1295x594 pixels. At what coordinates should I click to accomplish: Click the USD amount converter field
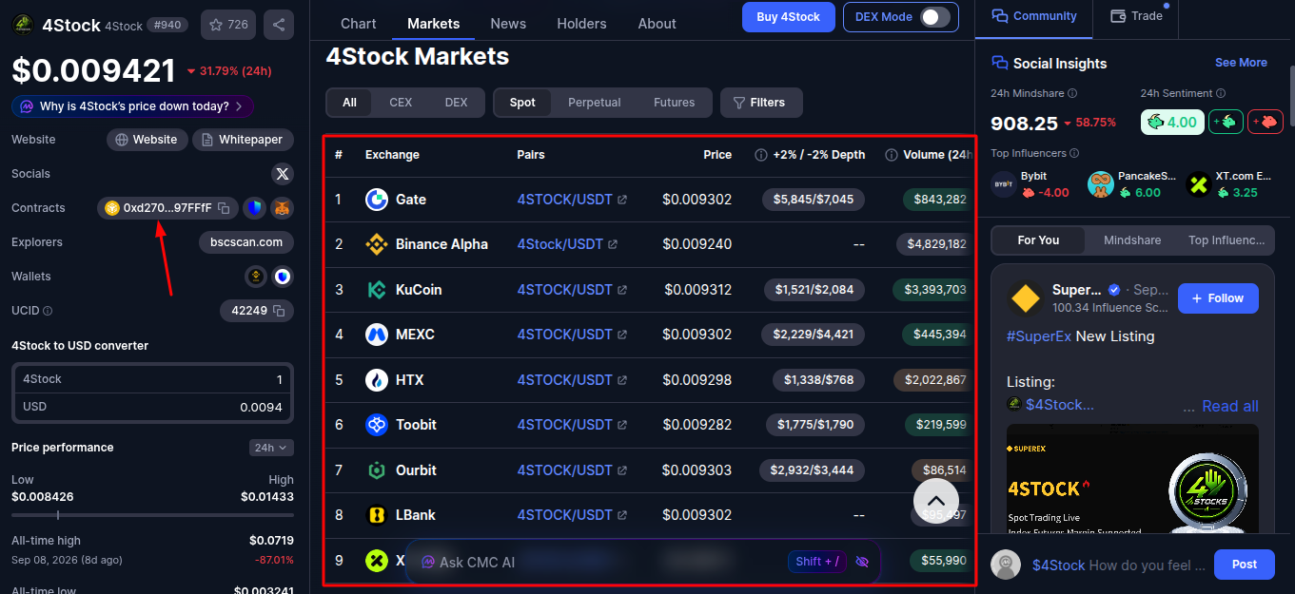point(152,407)
